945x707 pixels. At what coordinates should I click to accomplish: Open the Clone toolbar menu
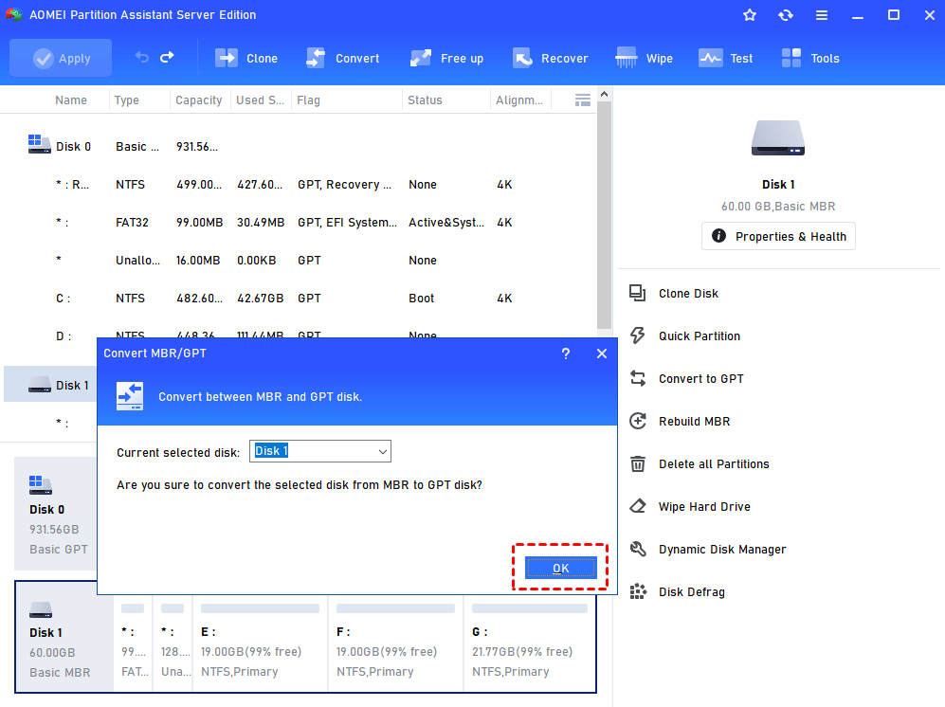click(246, 59)
